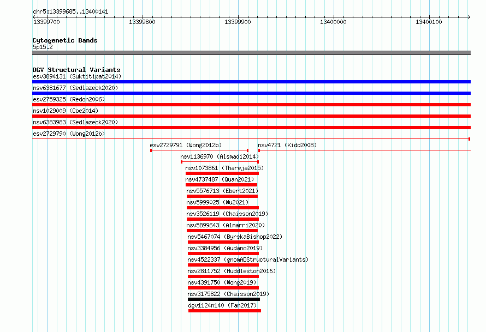Click the red bar under nsv3384956

223,253
